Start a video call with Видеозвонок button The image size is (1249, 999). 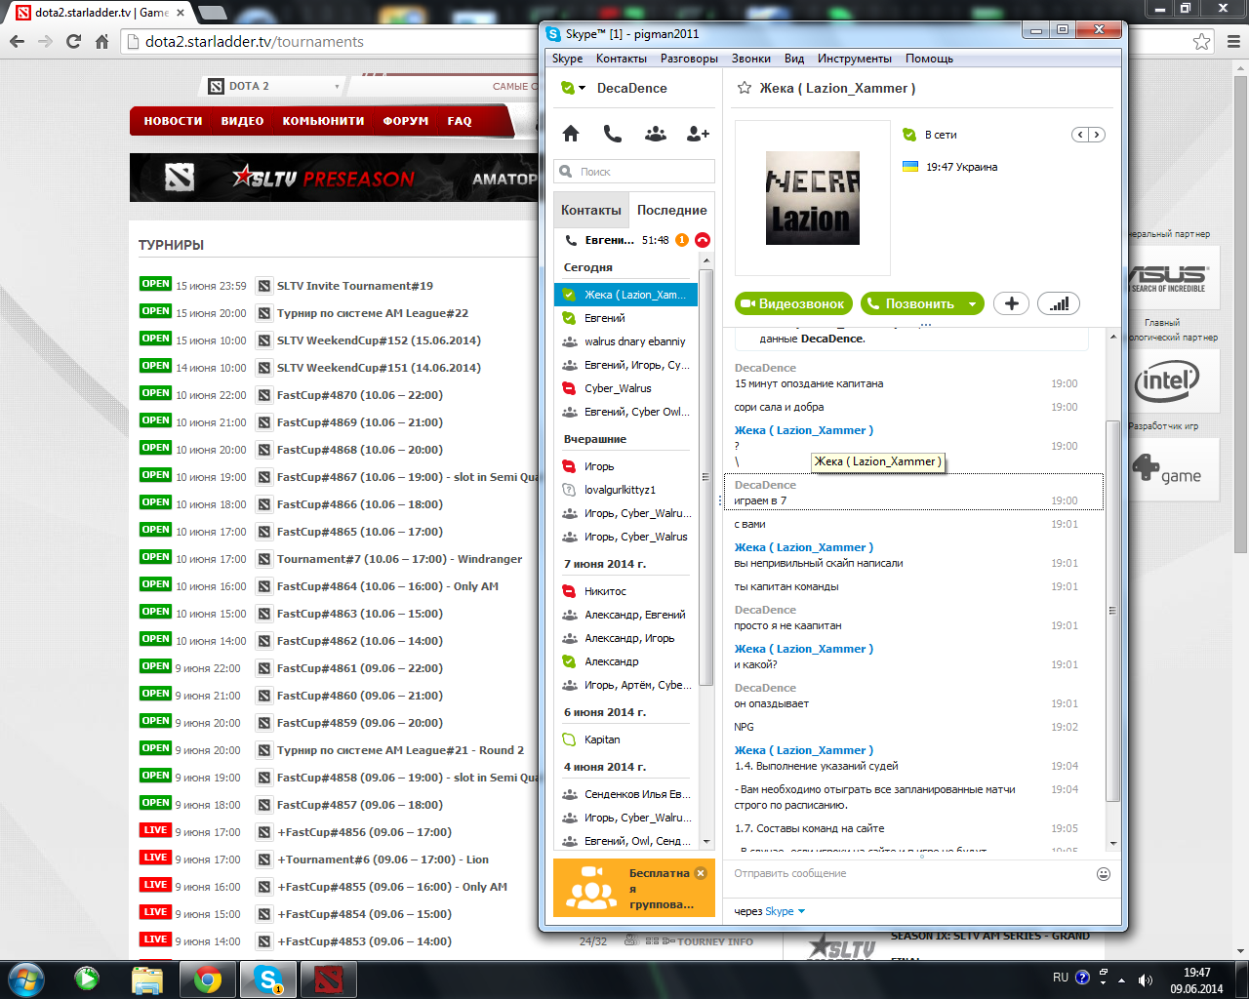pos(794,303)
